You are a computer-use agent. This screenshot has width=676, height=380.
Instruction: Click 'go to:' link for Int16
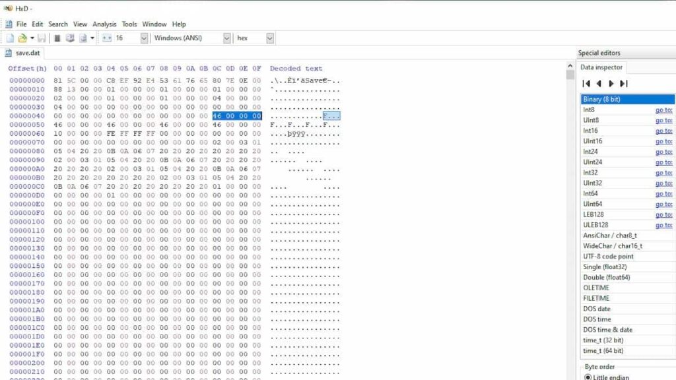[x=664, y=131]
